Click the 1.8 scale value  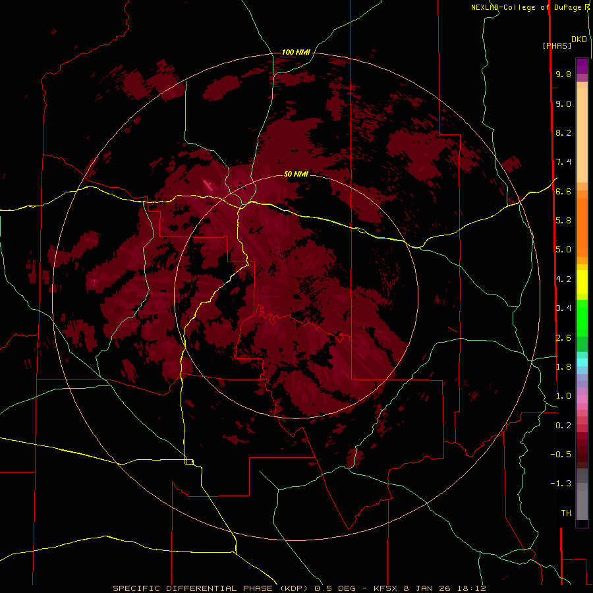563,367
